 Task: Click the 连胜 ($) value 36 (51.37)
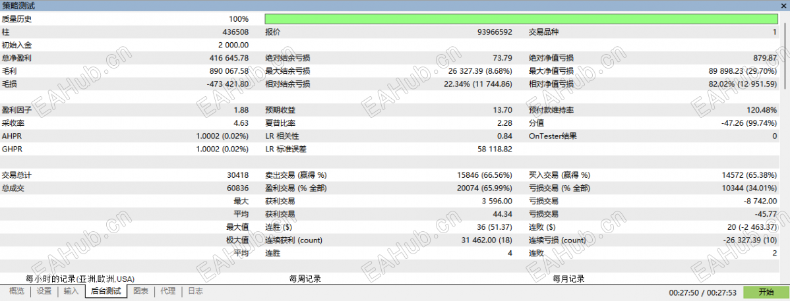point(495,227)
